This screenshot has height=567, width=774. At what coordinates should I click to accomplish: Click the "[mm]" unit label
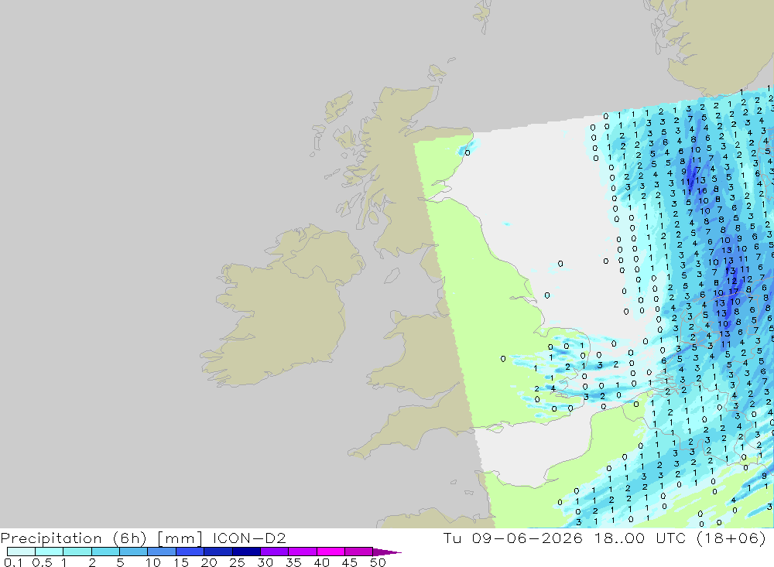coord(180,538)
